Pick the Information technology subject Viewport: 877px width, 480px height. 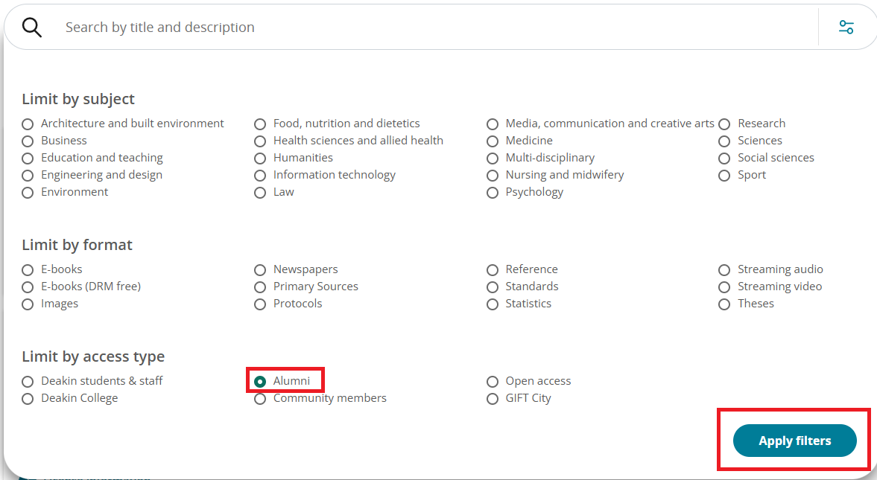[260, 176]
